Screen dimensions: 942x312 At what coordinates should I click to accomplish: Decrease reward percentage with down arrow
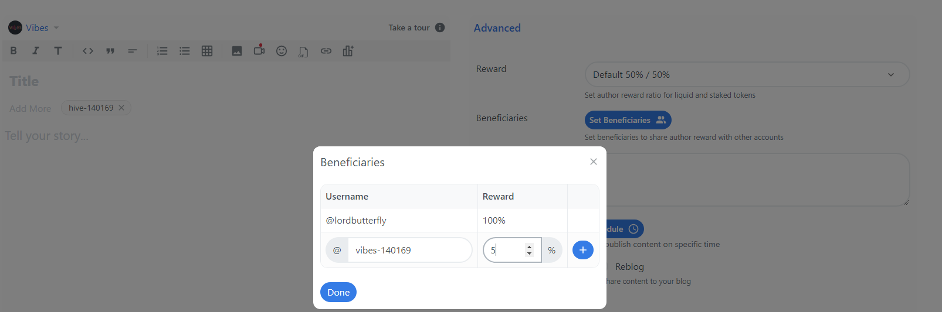(x=529, y=253)
